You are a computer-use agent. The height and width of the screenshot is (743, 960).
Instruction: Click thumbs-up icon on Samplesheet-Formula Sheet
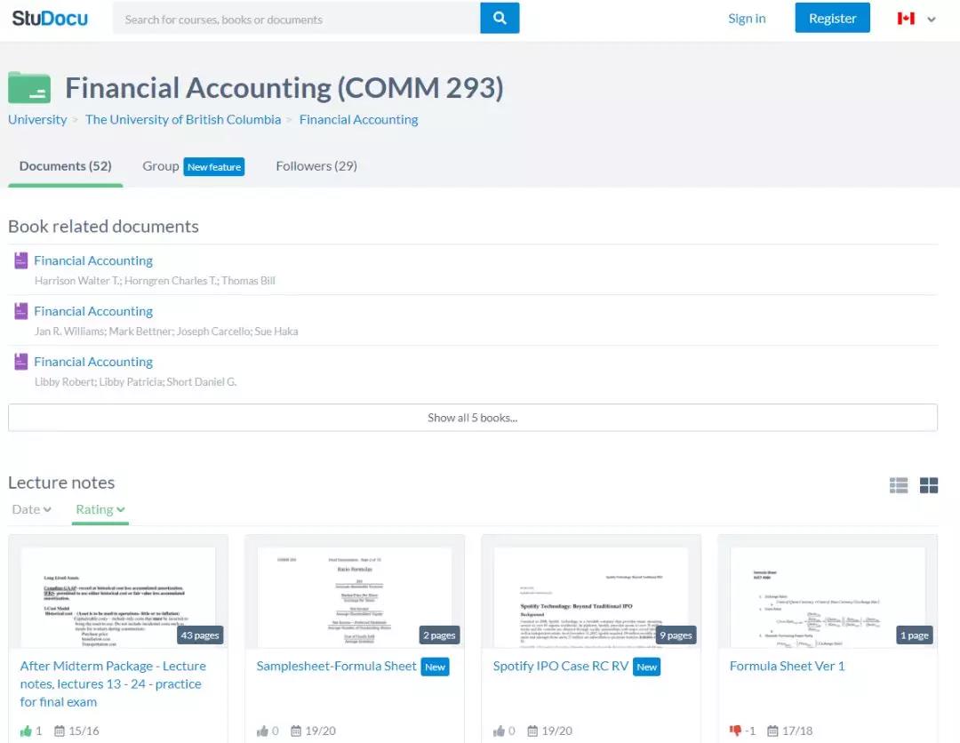[262, 731]
